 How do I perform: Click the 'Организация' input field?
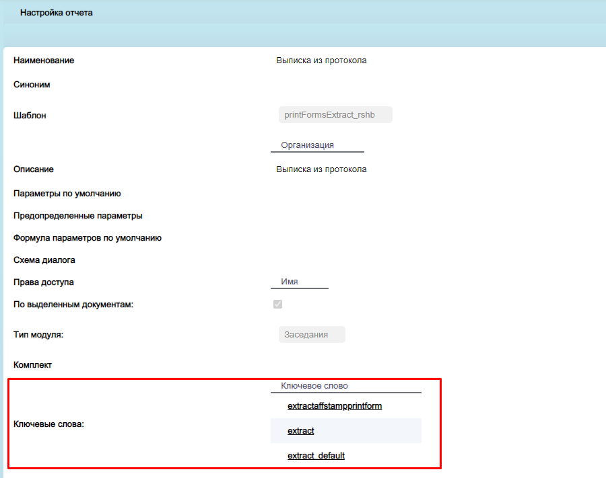click(317, 145)
